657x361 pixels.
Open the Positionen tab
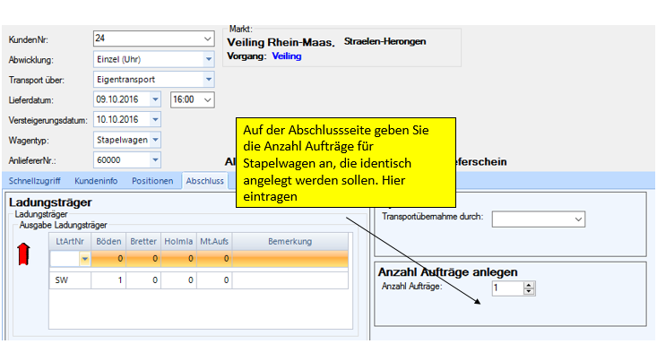point(152,181)
